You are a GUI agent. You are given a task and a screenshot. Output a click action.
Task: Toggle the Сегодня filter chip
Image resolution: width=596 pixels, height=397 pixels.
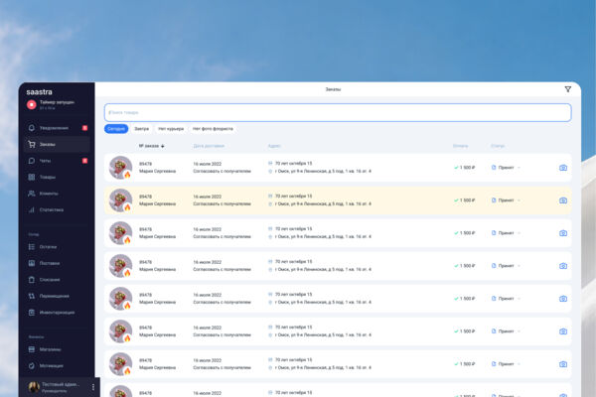pyautogui.click(x=116, y=129)
